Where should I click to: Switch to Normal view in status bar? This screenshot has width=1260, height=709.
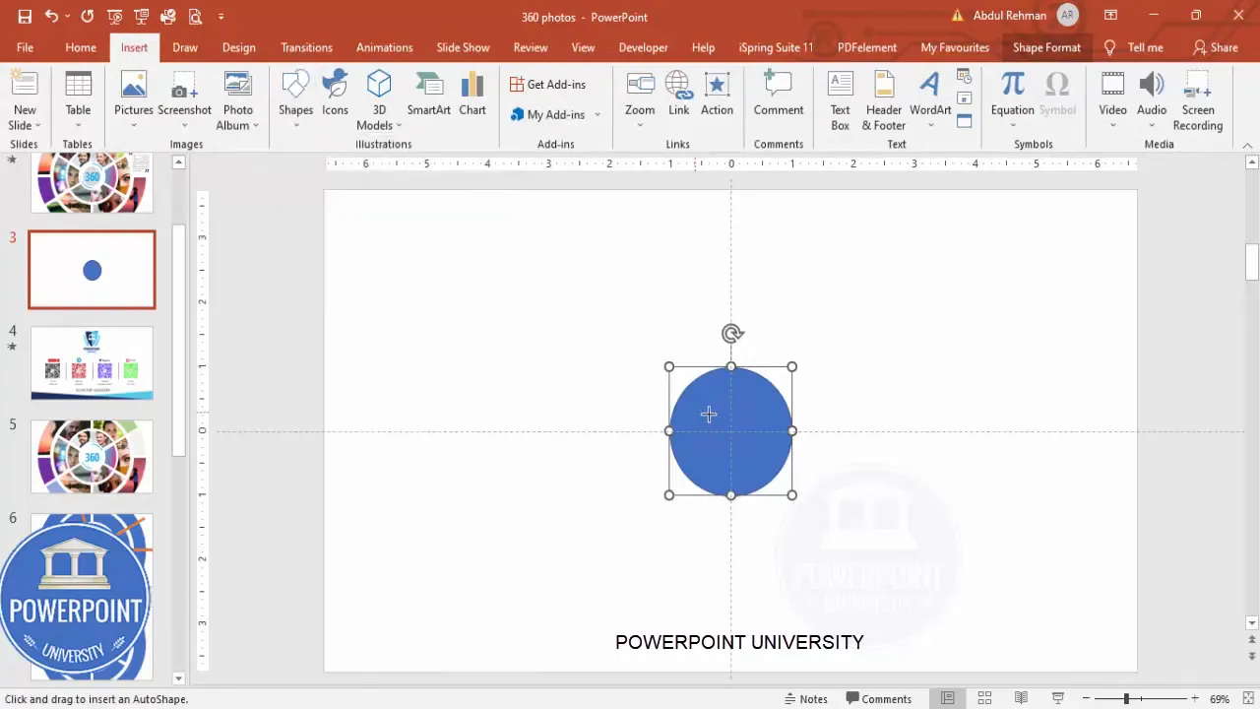point(947,699)
